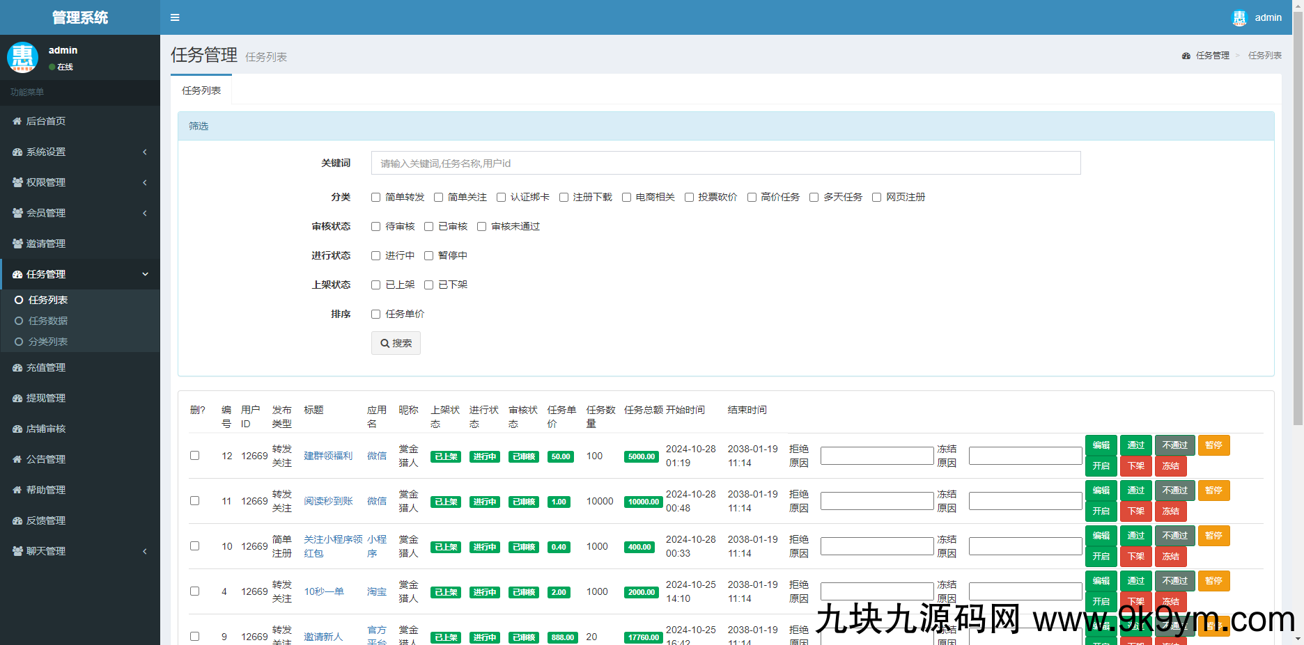Click the 会员管理 users icon
Image resolution: width=1304 pixels, height=645 pixels.
pos(17,213)
